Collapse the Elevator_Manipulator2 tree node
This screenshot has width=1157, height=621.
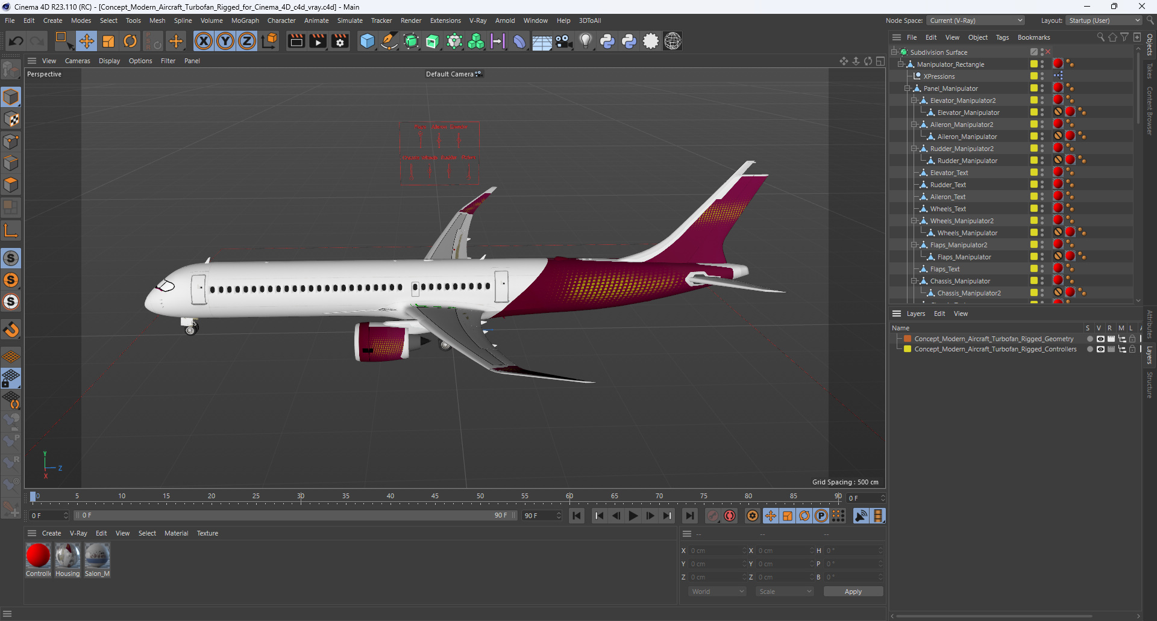(x=914, y=100)
